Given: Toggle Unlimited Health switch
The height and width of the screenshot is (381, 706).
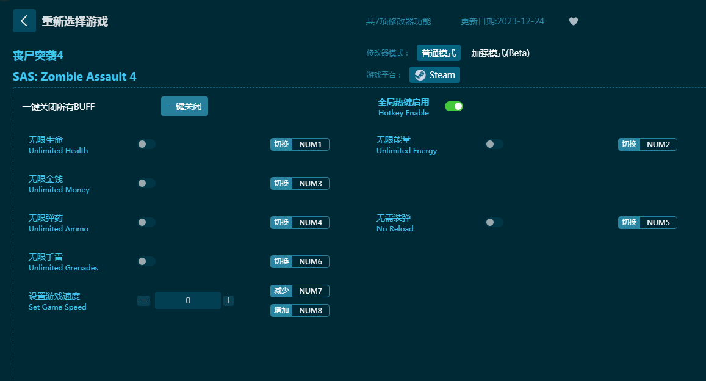Looking at the screenshot, I should coord(146,144).
